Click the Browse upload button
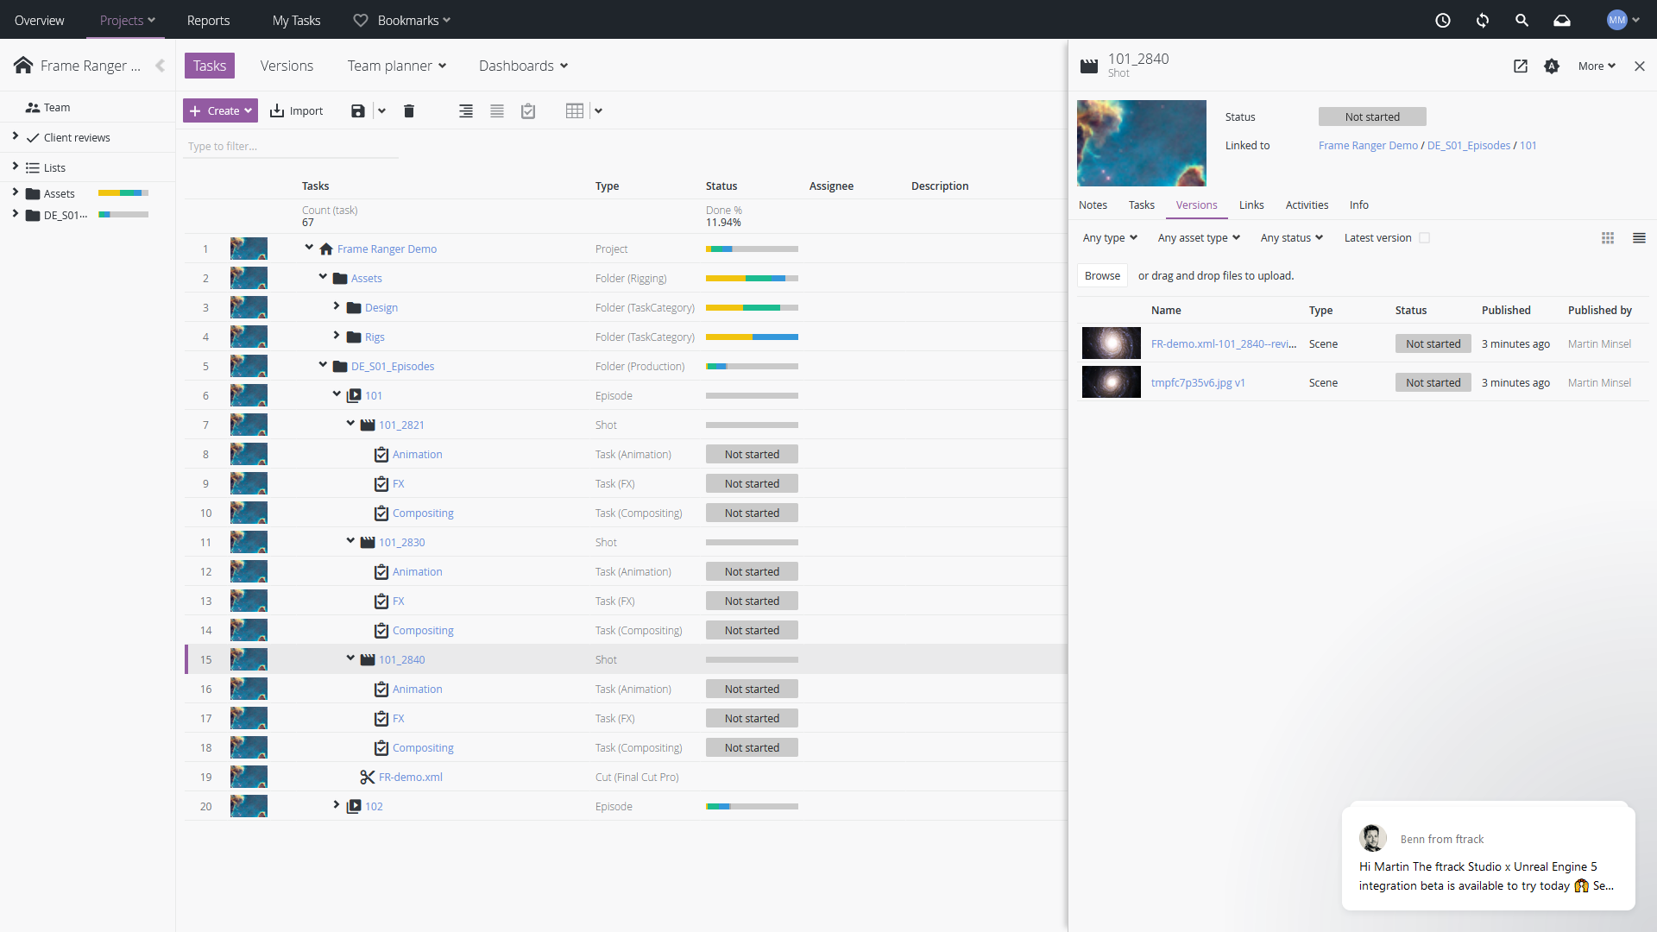Viewport: 1657px width, 932px height. pyautogui.click(x=1102, y=275)
